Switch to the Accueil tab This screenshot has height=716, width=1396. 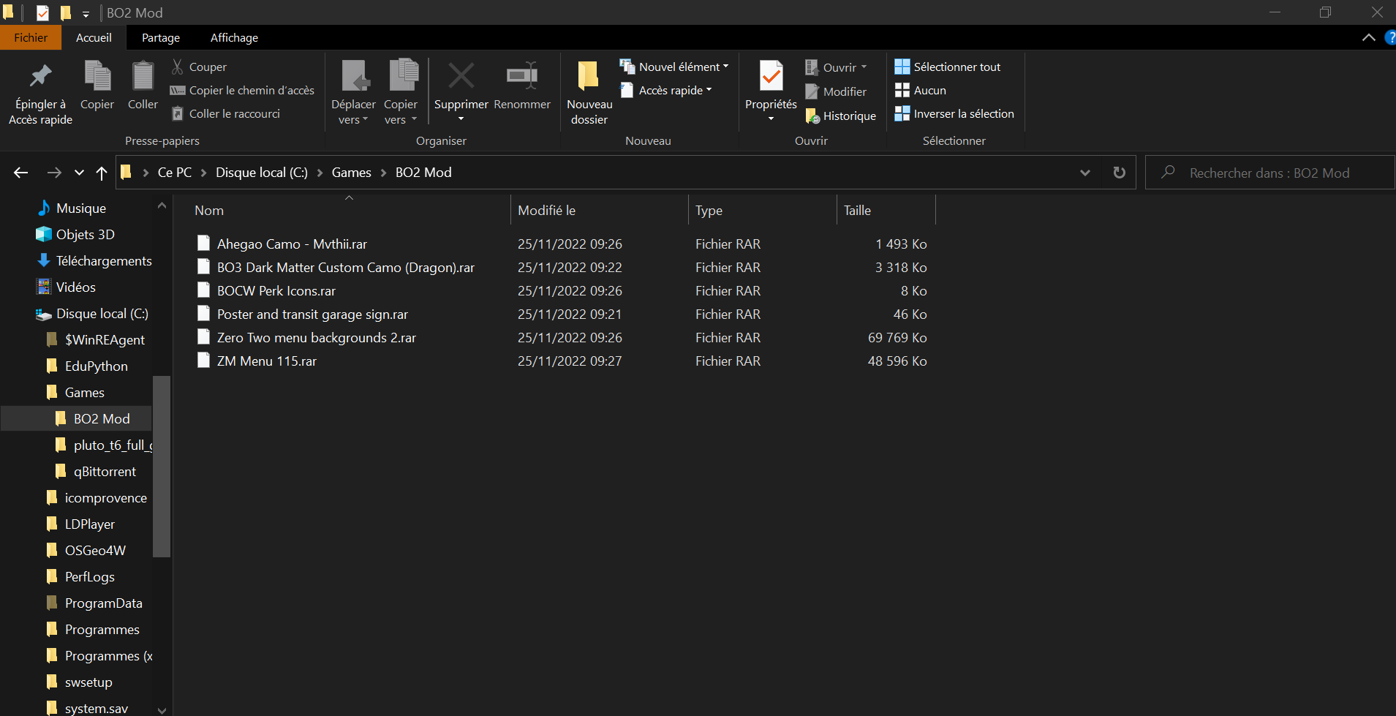(94, 37)
